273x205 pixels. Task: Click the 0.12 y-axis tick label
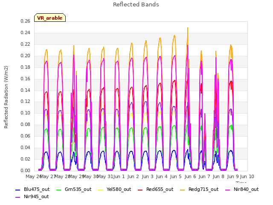pyautogui.click(x=26, y=102)
